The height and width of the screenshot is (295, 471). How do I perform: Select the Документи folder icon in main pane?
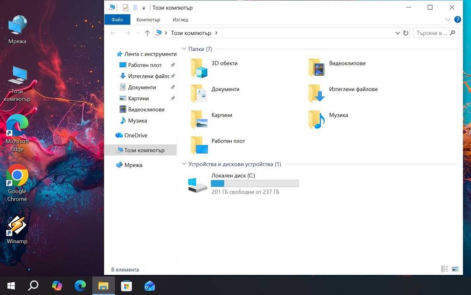(199, 94)
